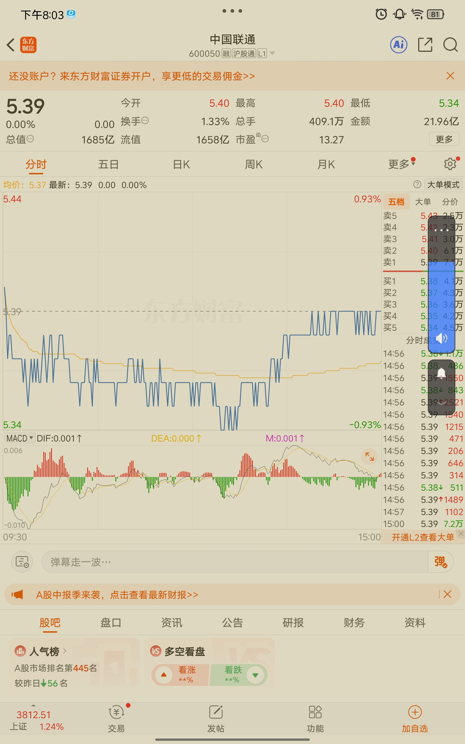
Task: Open the A股中报季 latest reports link
Action: 117,595
